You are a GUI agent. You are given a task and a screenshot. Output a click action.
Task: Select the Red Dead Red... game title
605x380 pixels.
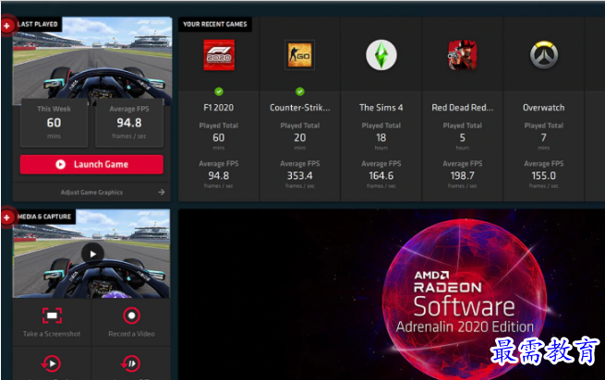click(462, 108)
